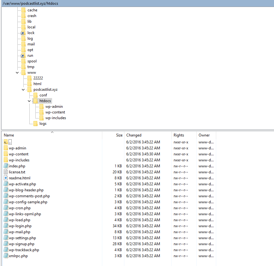
Task: Select the tmp folder in the tree
Action: pyautogui.click(x=31, y=67)
